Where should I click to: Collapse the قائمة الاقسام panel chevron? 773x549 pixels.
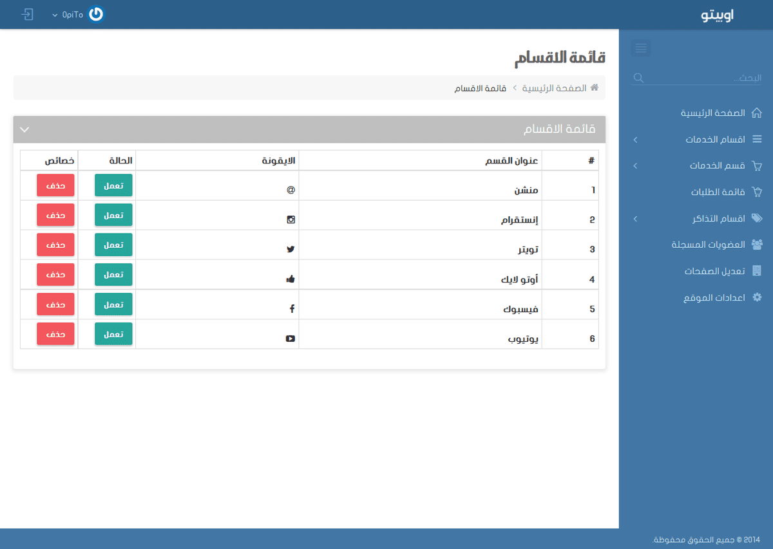coord(24,129)
